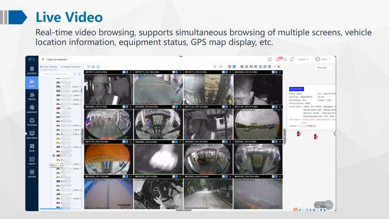Close the ETC101_CH3 video window

point(280,107)
